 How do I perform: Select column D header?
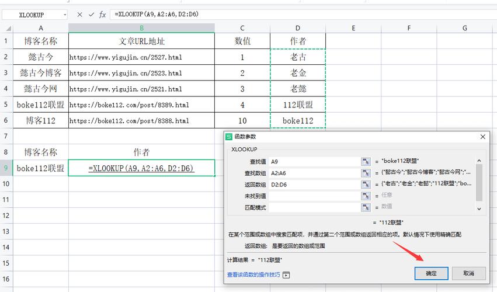tap(298, 28)
